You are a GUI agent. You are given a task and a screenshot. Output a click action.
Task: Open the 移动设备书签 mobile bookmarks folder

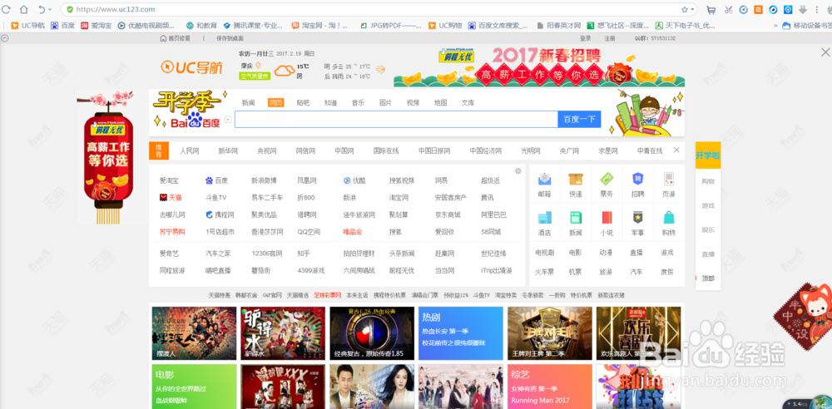coord(807,25)
